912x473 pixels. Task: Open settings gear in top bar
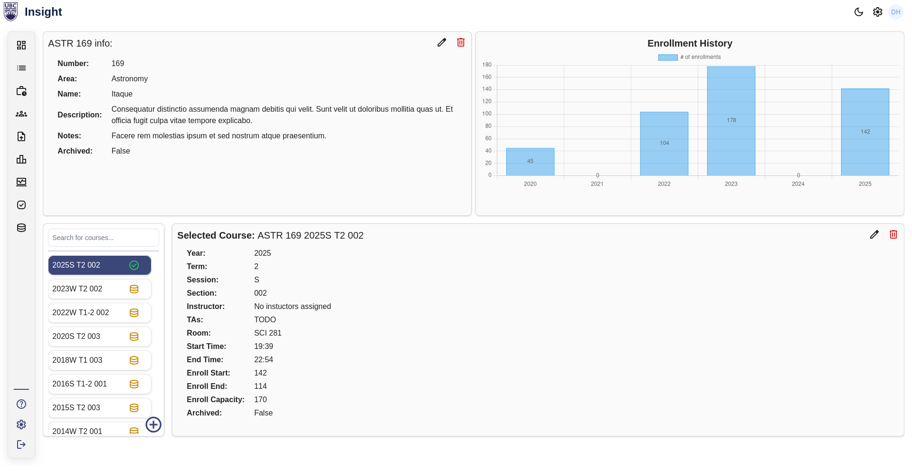click(877, 12)
